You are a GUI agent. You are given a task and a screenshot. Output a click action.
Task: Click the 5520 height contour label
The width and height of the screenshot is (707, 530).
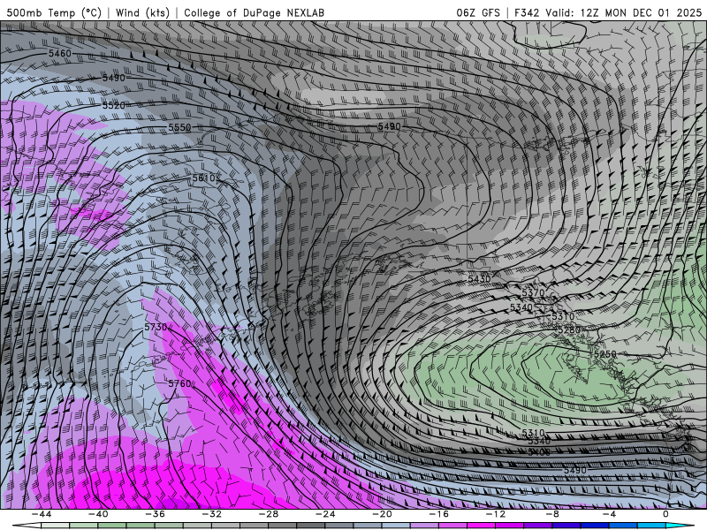pos(114,105)
